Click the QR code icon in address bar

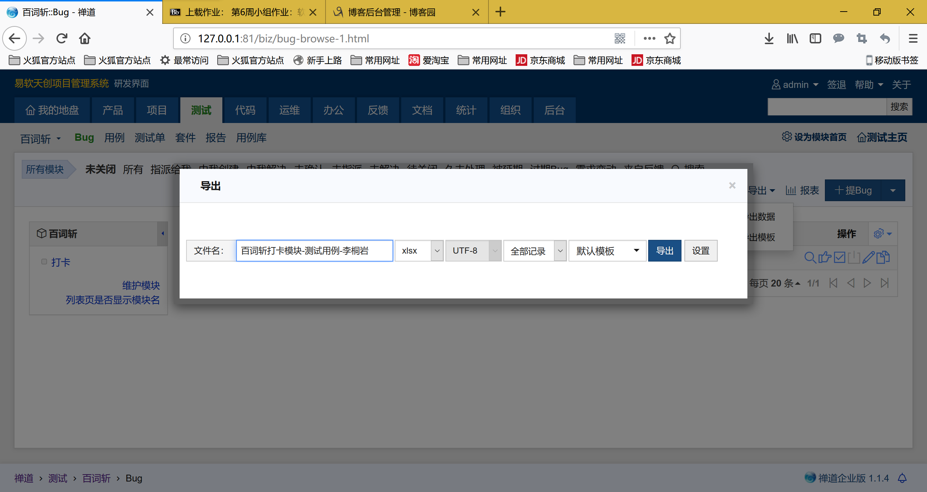tap(620, 38)
